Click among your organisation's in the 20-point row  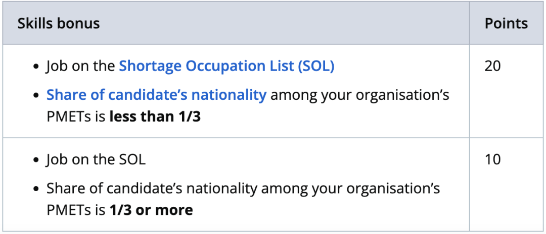tap(359, 95)
